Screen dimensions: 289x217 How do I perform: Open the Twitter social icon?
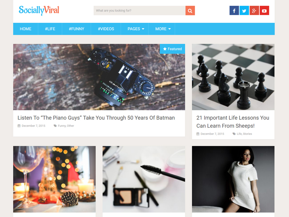point(244,11)
